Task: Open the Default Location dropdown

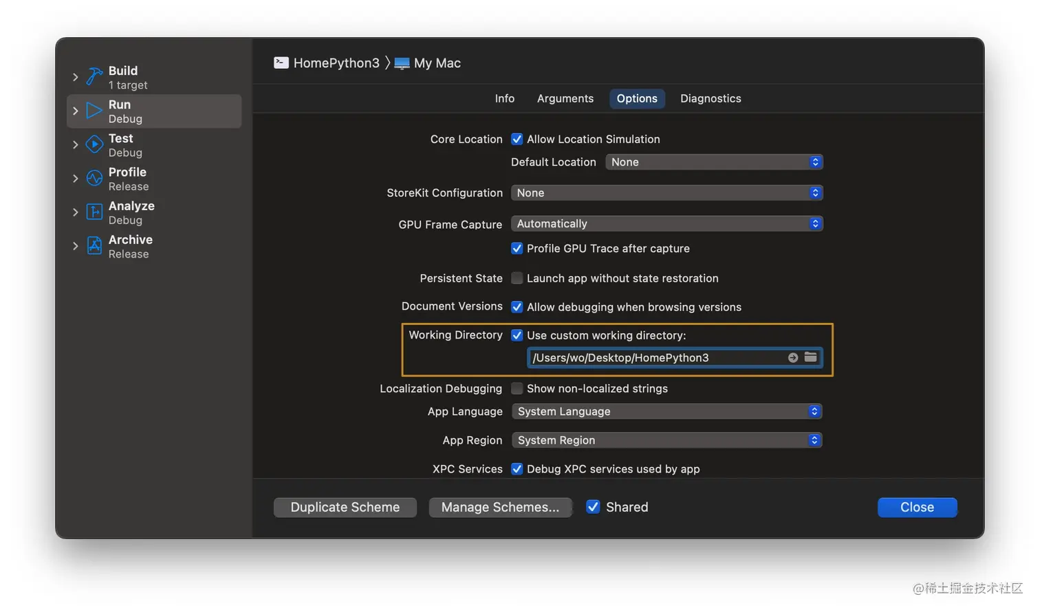Action: [x=714, y=162]
